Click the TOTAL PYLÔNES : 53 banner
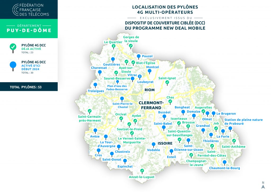Screen dimensions: 271x192 29,87
